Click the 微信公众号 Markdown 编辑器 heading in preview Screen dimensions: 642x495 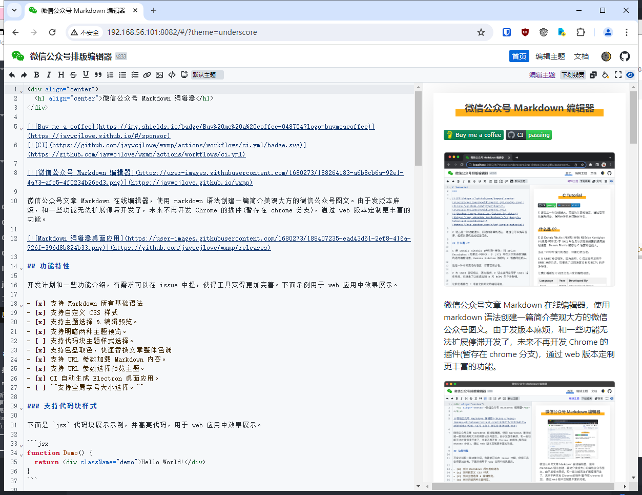(529, 108)
